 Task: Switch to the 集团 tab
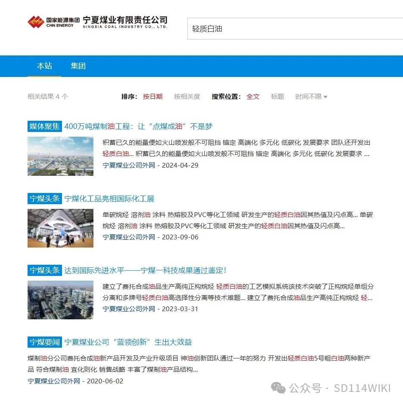pyautogui.click(x=78, y=66)
